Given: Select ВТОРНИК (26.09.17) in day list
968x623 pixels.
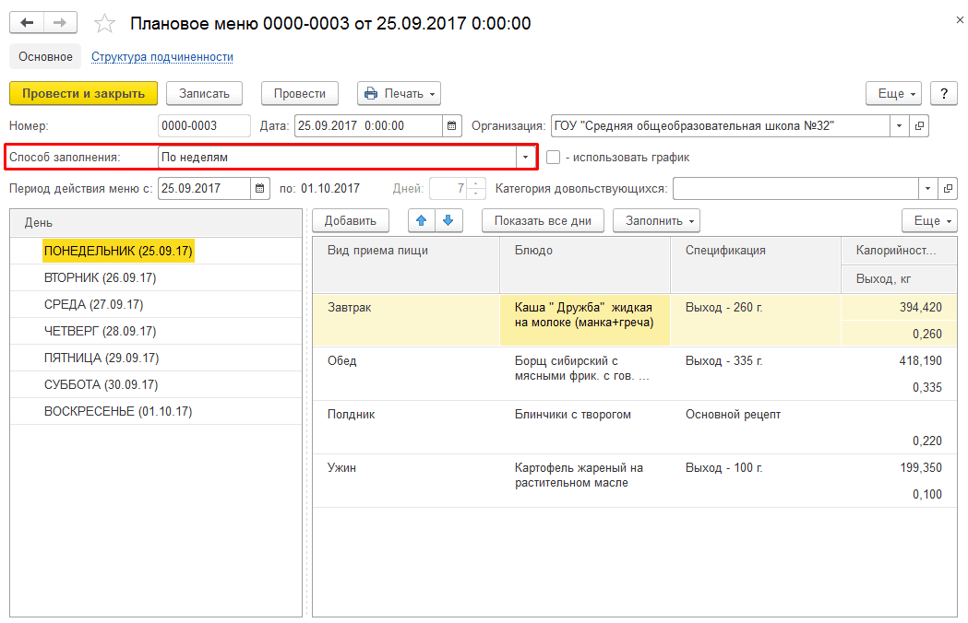Looking at the screenshot, I should point(100,277).
